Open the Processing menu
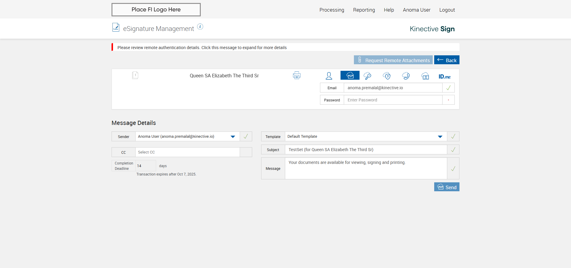The width and height of the screenshot is (571, 268). pos(332,10)
